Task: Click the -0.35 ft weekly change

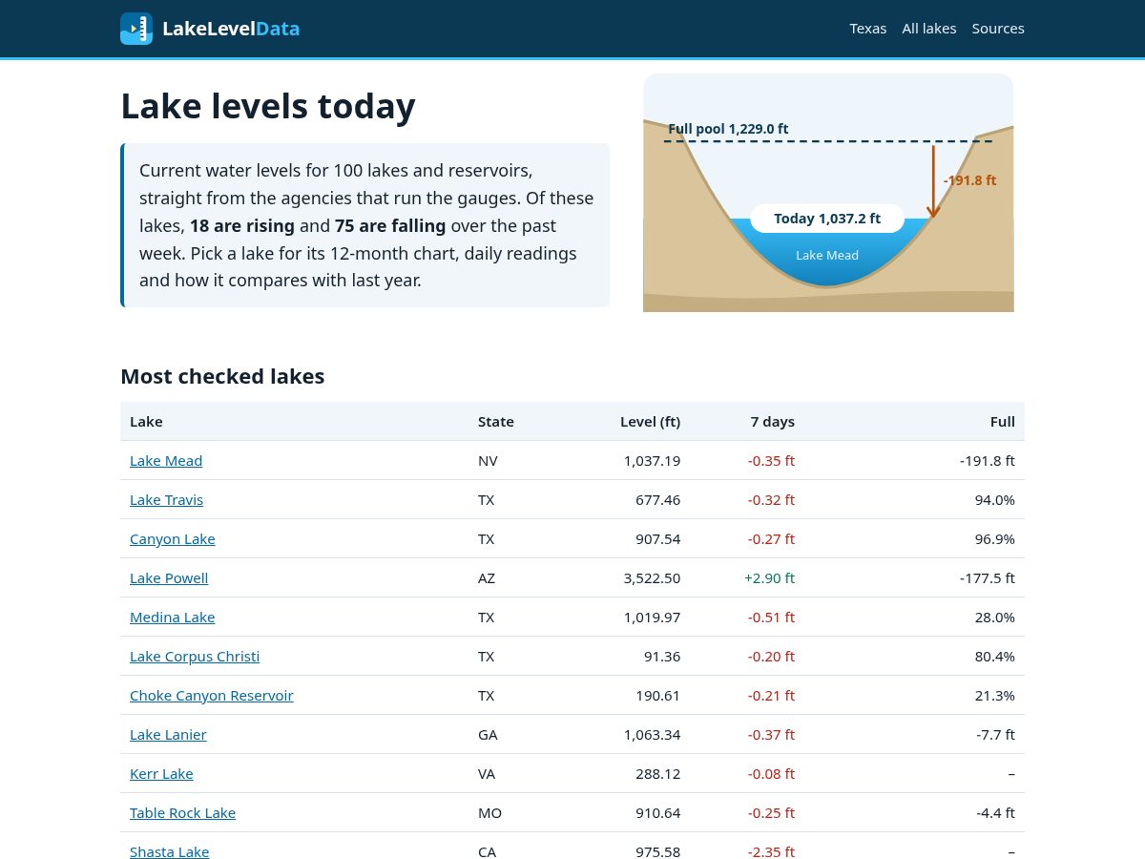Action: 771,460
